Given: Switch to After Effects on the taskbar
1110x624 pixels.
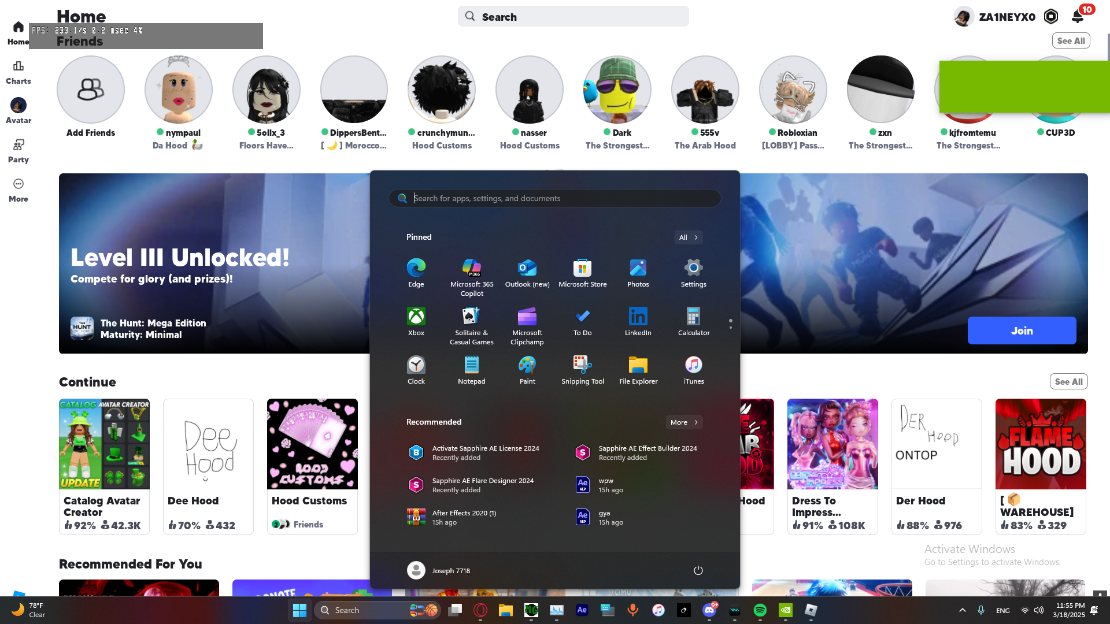Looking at the screenshot, I should (582, 610).
